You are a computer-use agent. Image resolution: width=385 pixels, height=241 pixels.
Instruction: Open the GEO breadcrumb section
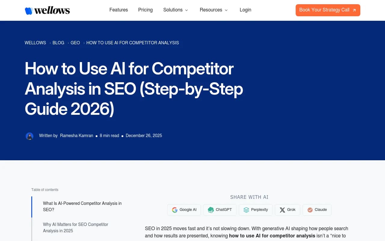(75, 43)
